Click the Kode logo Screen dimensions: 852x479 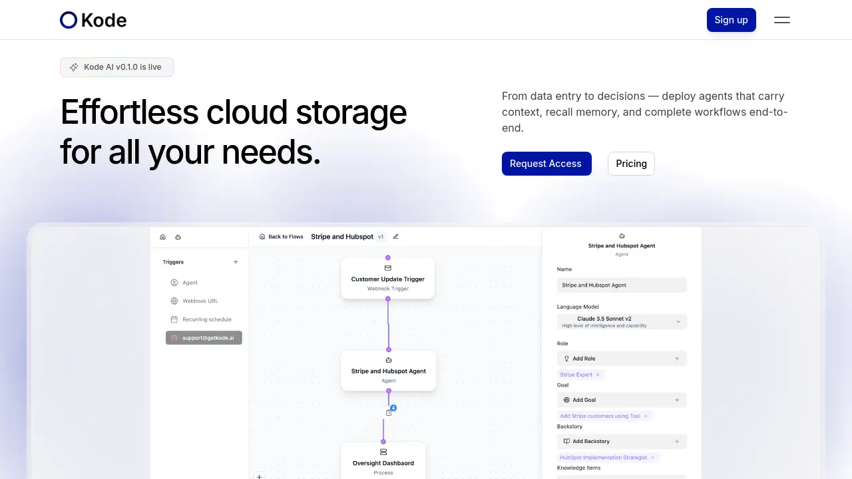(x=93, y=20)
